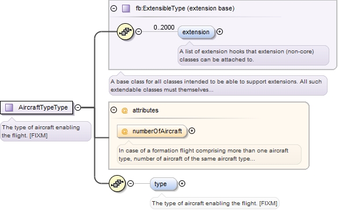Collapse the sequence leading to type element
Image resolution: width=338 pixels, height=211 pixels.
tap(130, 183)
